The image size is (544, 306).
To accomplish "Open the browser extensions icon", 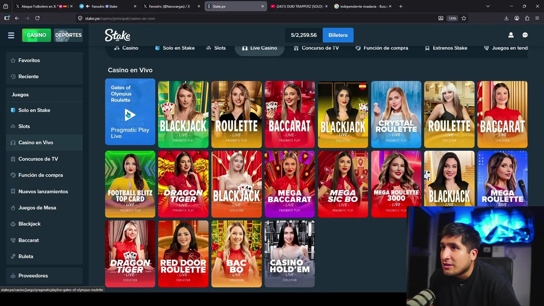I will tap(527, 18).
